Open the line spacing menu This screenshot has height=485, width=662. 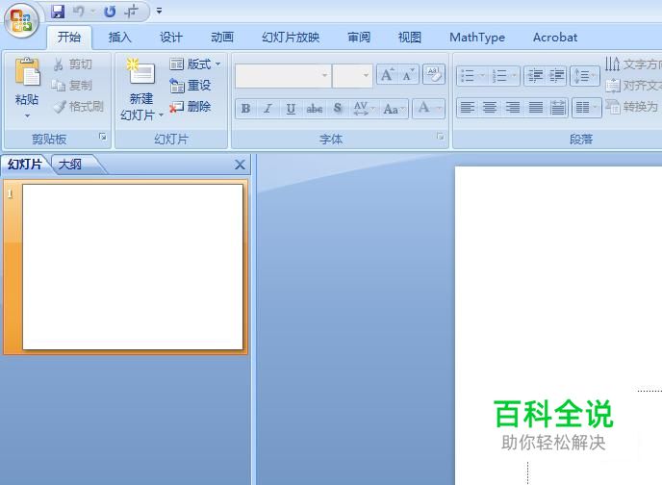(x=584, y=76)
